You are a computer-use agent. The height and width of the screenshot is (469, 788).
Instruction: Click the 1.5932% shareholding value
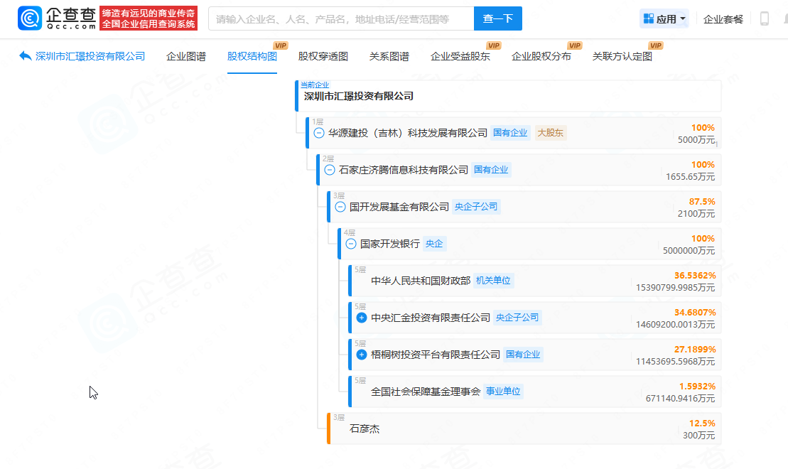697,387
